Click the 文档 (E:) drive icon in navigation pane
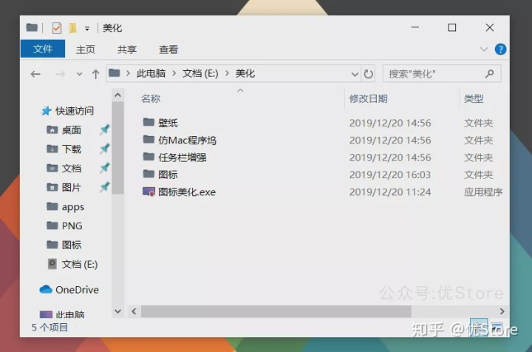This screenshot has width=532, height=352. pos(52,264)
